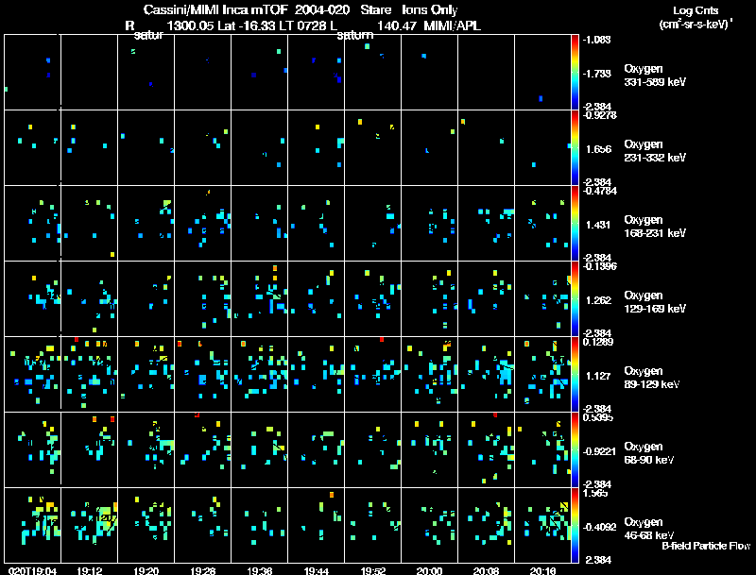This screenshot has height=575, width=756.
Task: Open the Oxygen 46-68 keV panel at 20:16
Action: pyautogui.click(x=542, y=525)
